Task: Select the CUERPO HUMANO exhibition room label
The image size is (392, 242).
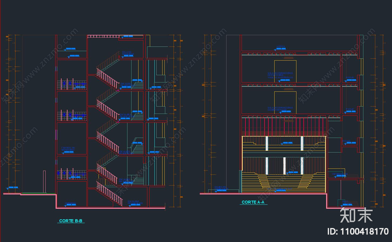Action: click(276, 110)
